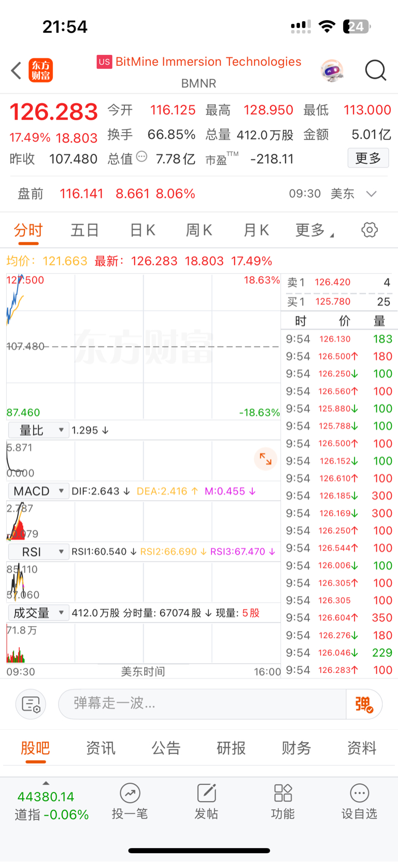Image resolution: width=398 pixels, height=862 pixels.
Task: Tap the DIF:2.643 MACD reading
Action: tap(101, 491)
